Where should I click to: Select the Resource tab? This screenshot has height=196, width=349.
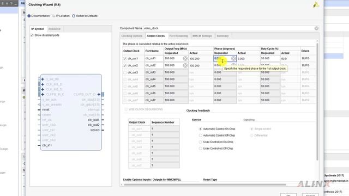click(x=55, y=29)
